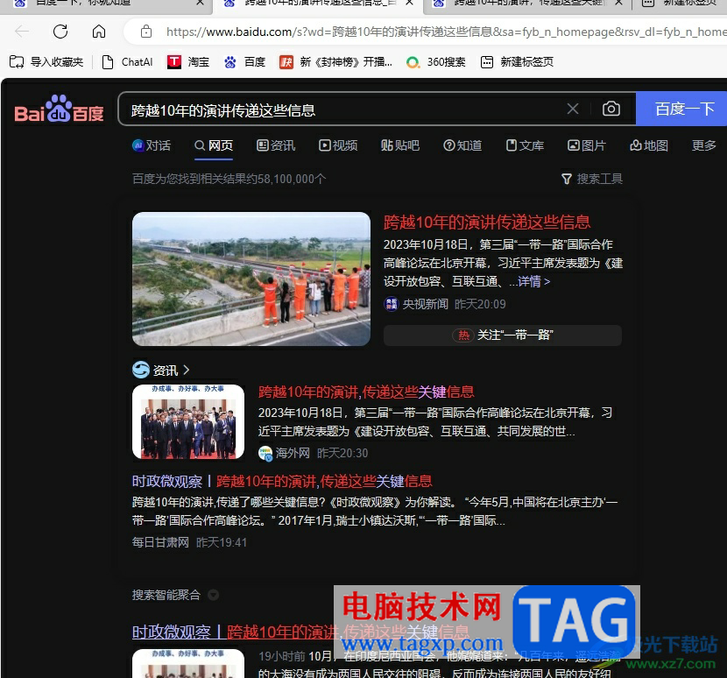The height and width of the screenshot is (678, 727).
Task: Clear the search query with the X icon
Action: [573, 109]
